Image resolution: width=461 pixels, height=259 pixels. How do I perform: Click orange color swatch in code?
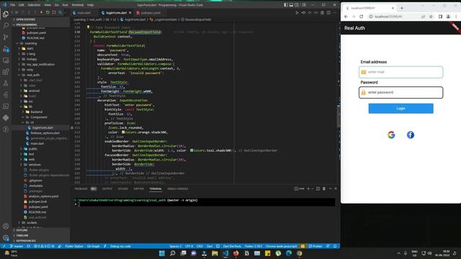click(x=123, y=132)
